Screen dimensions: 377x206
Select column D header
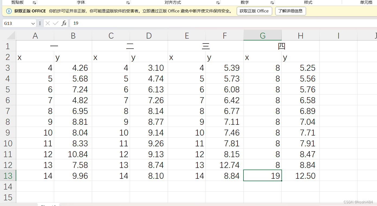point(149,35)
